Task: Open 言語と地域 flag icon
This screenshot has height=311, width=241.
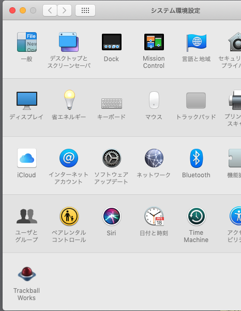Action: [197, 43]
